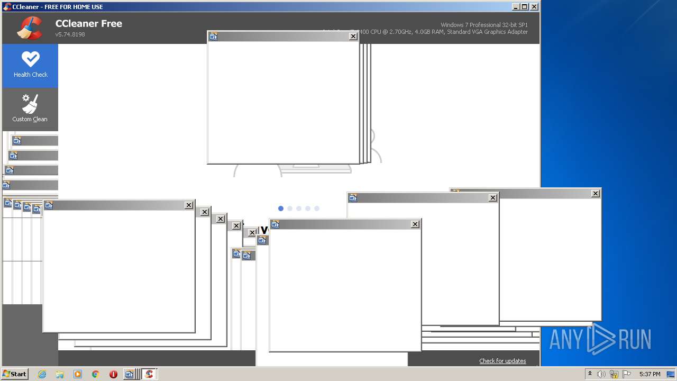This screenshot has height=381, width=677.
Task: Open the Health Check section
Action: [30, 66]
